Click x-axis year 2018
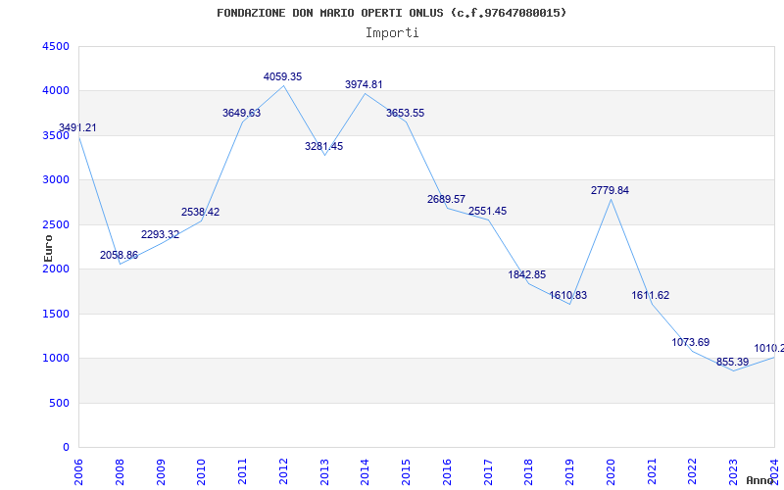784x490 pixels. 529,472
